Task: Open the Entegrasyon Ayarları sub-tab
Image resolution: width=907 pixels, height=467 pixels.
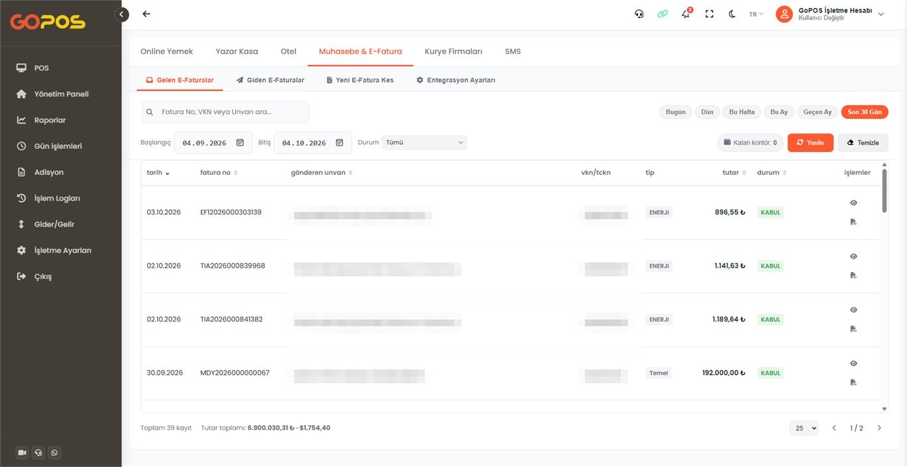Action: [455, 80]
